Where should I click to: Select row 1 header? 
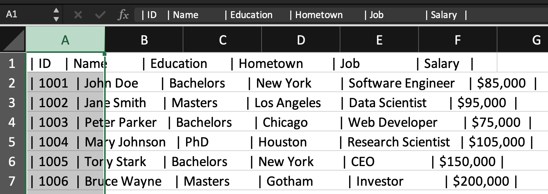(x=12, y=63)
